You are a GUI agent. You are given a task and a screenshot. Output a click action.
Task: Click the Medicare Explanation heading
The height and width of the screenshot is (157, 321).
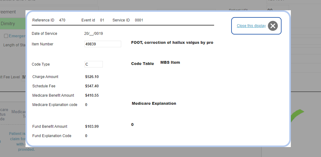154,103
